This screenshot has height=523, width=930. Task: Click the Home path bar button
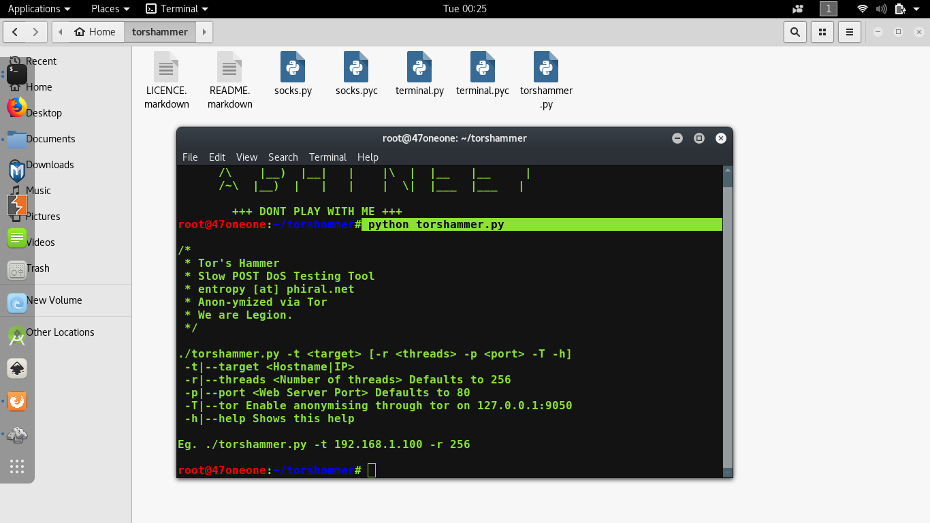click(x=95, y=31)
